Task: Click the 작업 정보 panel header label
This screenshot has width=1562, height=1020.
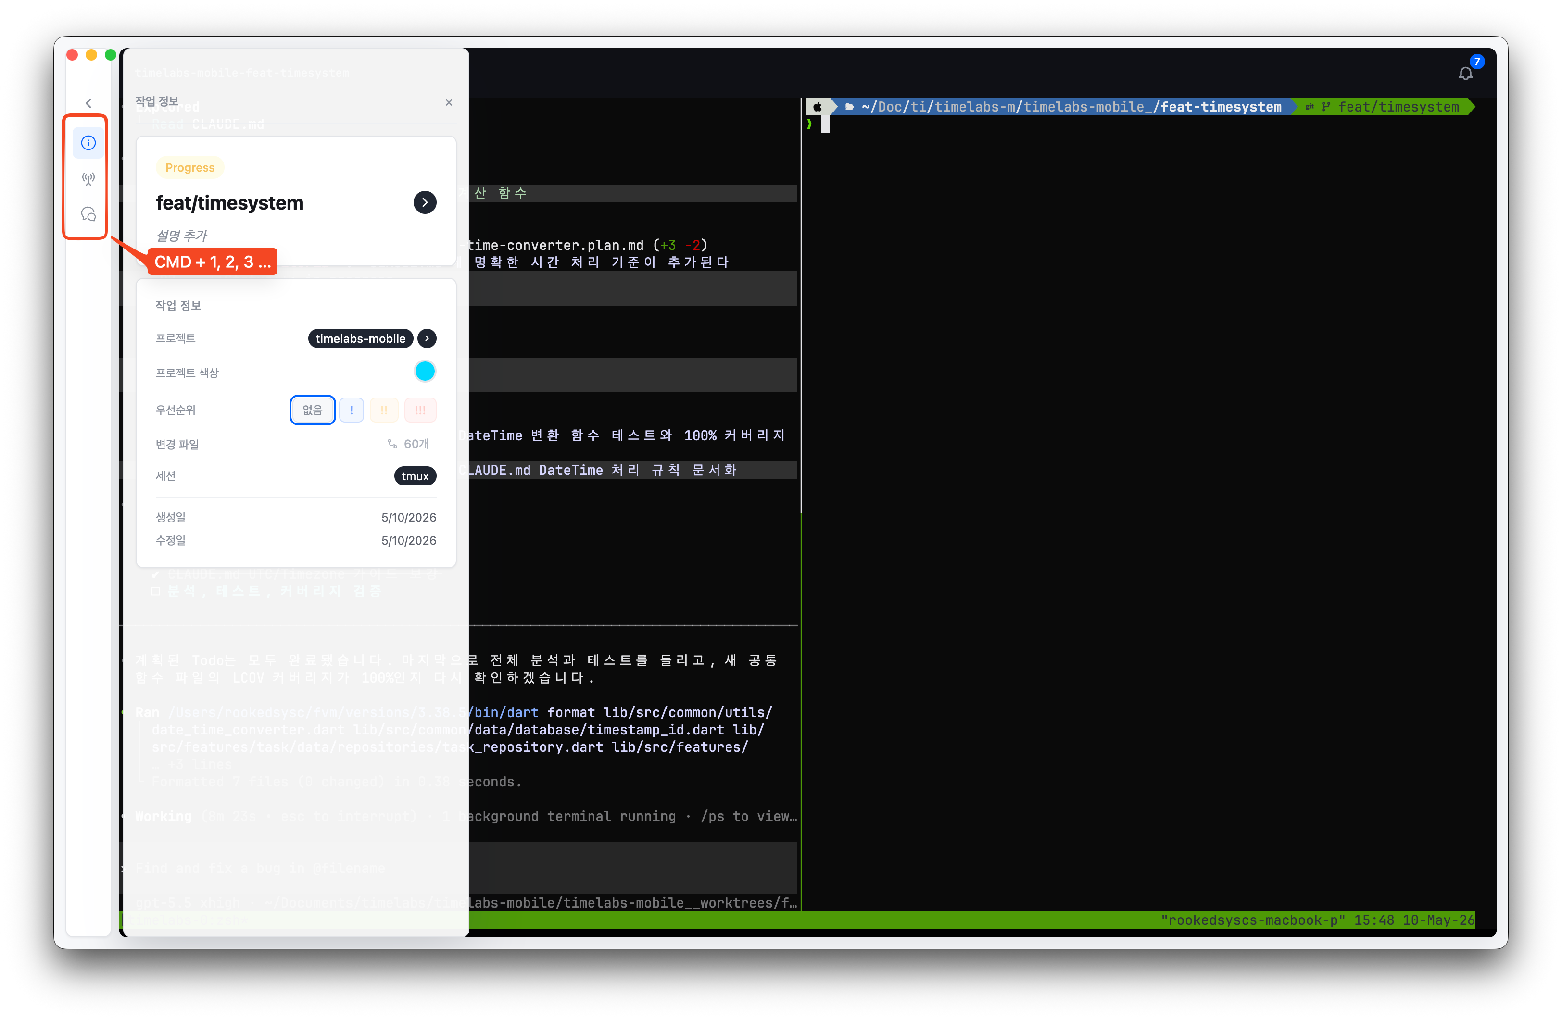Action: click(x=157, y=101)
